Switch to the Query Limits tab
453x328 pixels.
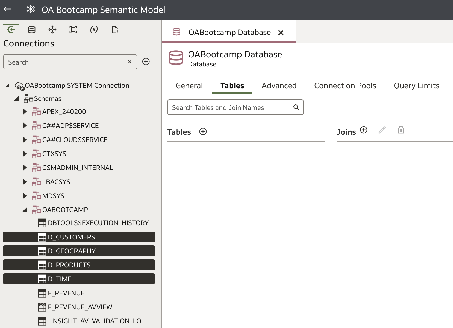[x=416, y=86]
